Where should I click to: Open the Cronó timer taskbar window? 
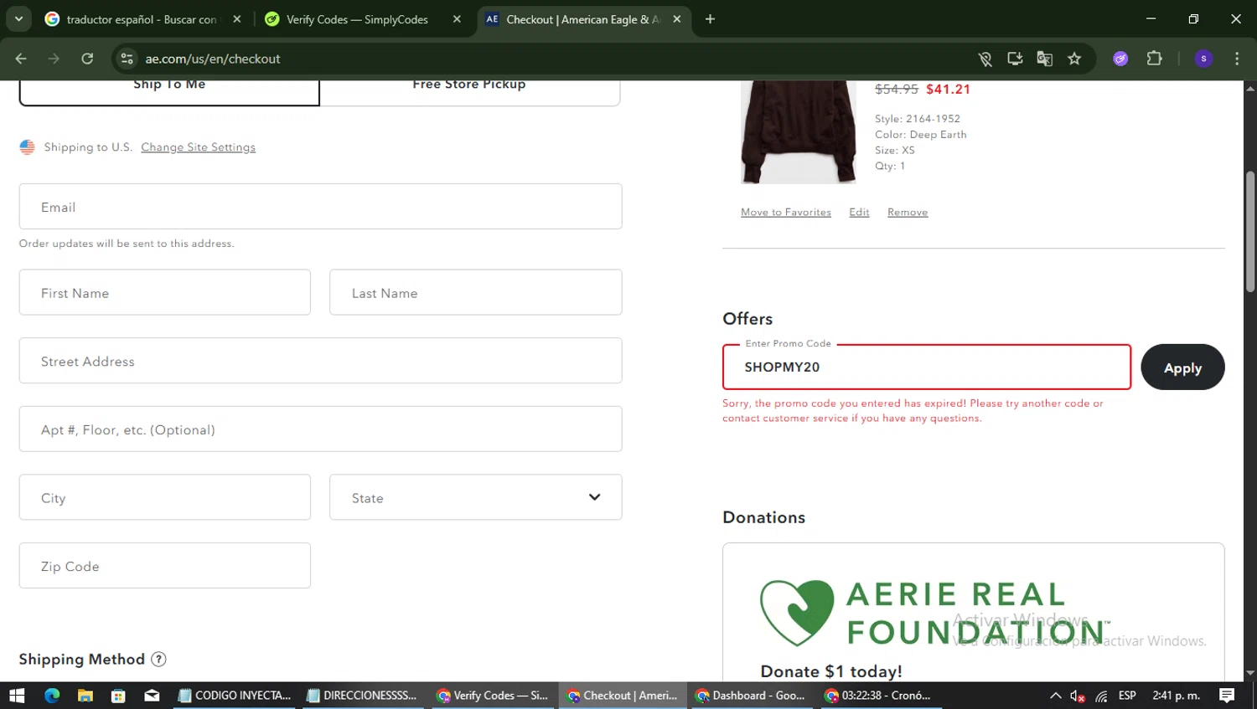(x=879, y=696)
